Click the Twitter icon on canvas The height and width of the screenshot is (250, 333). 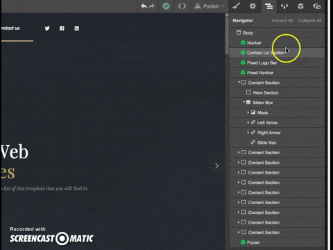tap(47, 28)
